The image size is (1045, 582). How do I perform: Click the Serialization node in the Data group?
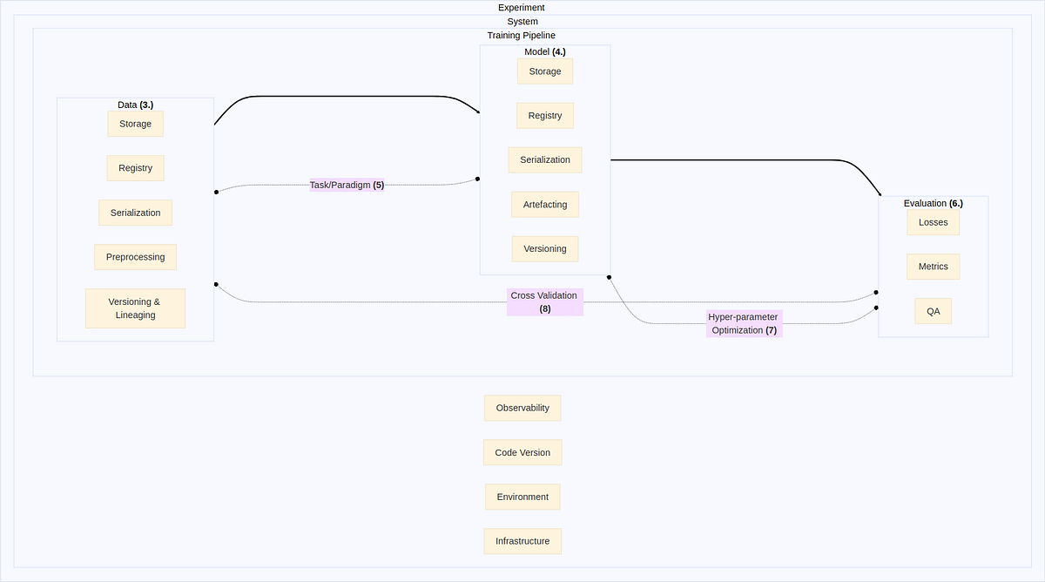pyautogui.click(x=135, y=212)
